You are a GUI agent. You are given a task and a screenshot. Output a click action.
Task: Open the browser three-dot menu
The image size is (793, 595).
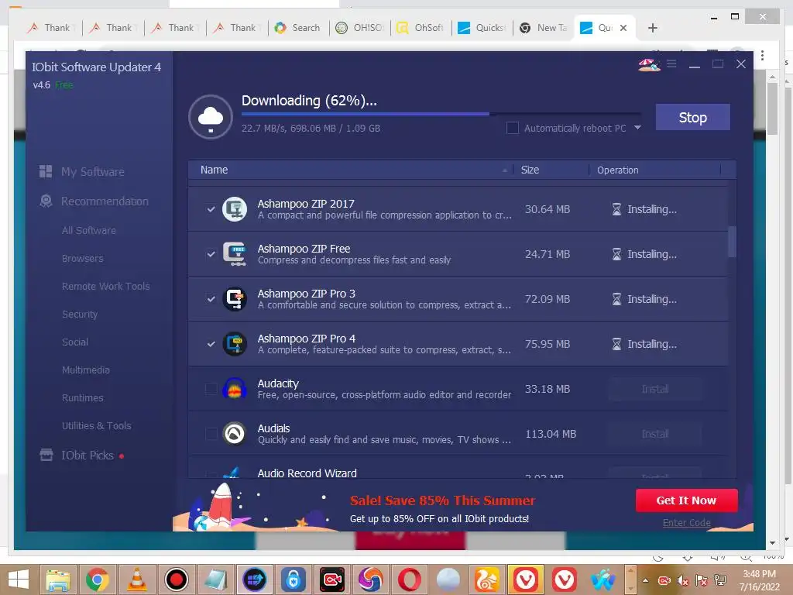click(x=762, y=55)
